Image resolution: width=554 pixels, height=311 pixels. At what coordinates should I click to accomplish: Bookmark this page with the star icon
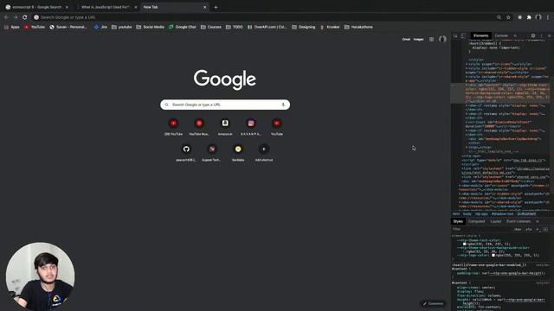508,17
